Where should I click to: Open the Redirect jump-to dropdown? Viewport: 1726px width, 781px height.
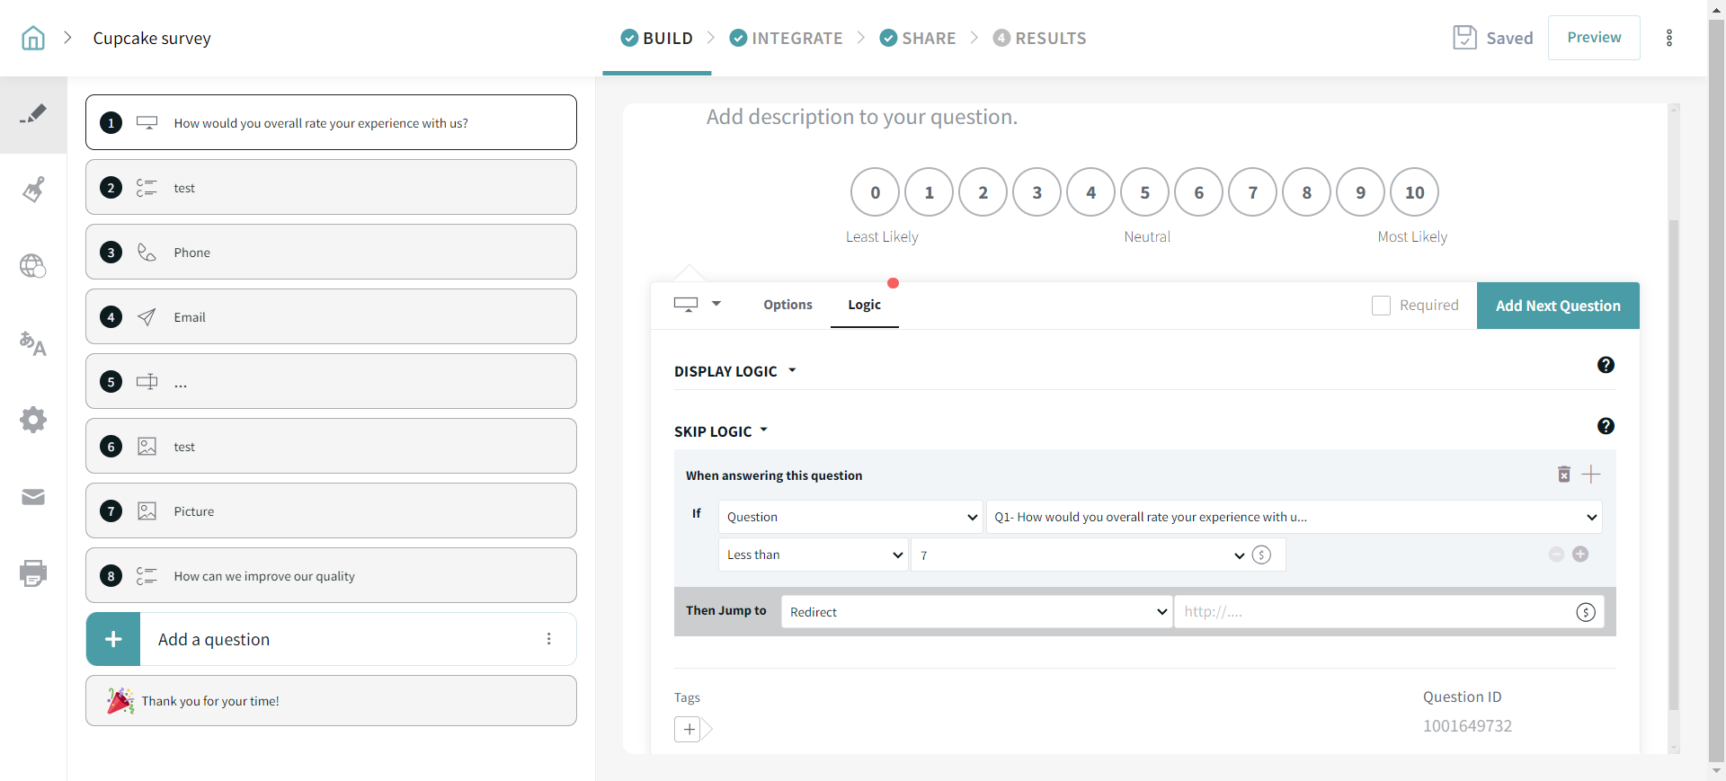coord(976,612)
